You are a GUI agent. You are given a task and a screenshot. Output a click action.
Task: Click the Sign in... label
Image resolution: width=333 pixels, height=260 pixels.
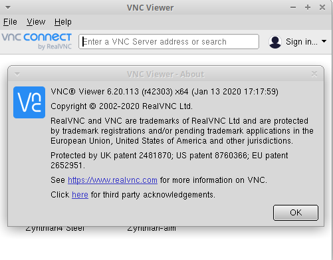(302, 42)
